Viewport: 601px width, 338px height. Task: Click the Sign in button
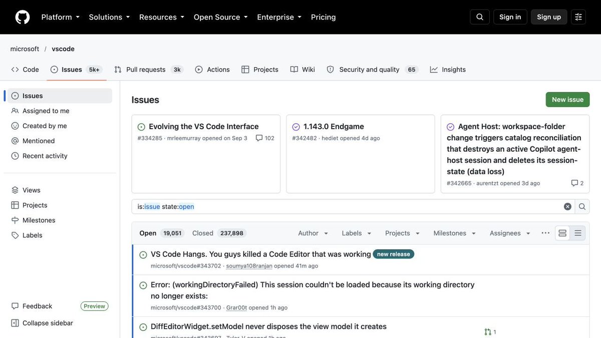point(510,17)
